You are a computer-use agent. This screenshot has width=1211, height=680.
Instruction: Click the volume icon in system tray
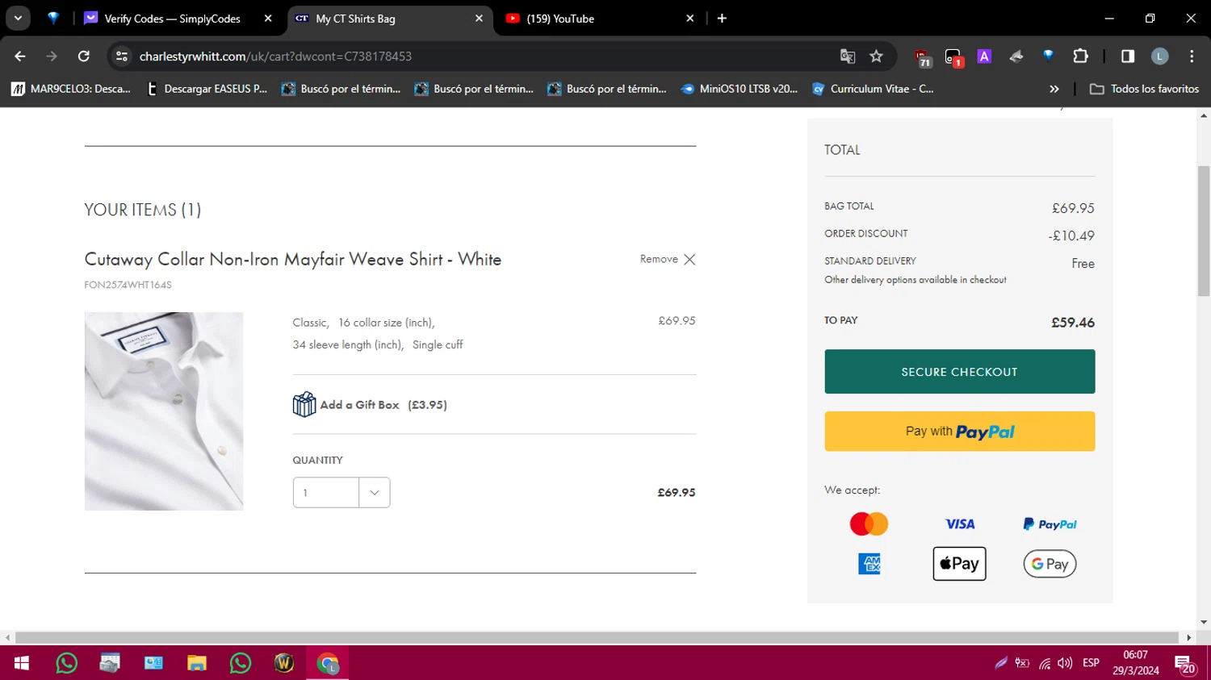click(x=1065, y=663)
